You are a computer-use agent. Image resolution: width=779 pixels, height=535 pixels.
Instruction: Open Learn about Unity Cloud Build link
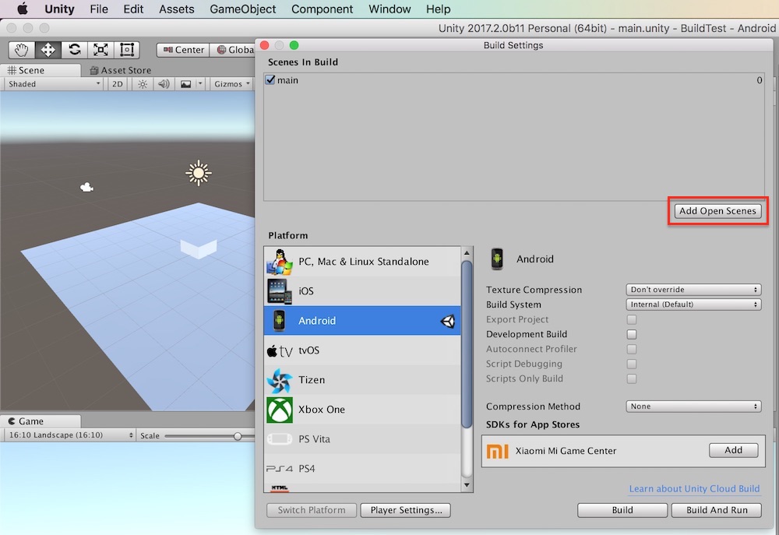(694, 489)
